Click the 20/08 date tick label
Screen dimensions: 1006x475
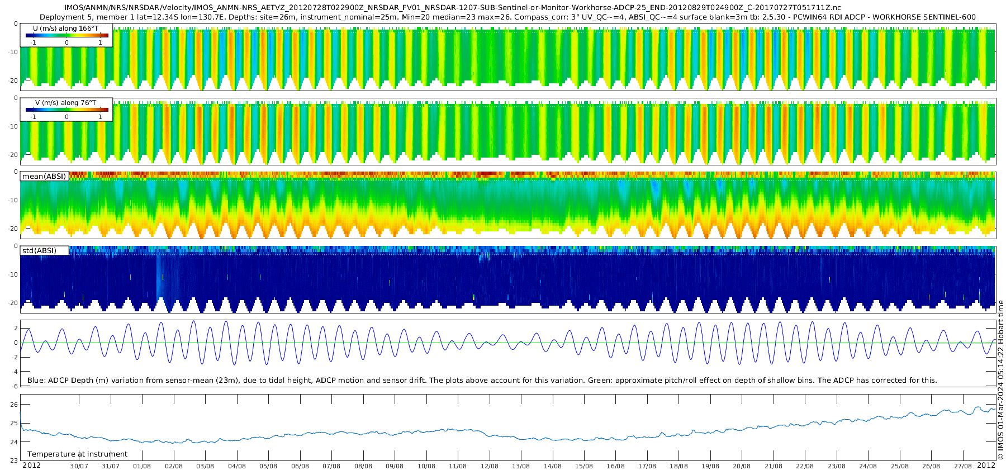point(742,466)
